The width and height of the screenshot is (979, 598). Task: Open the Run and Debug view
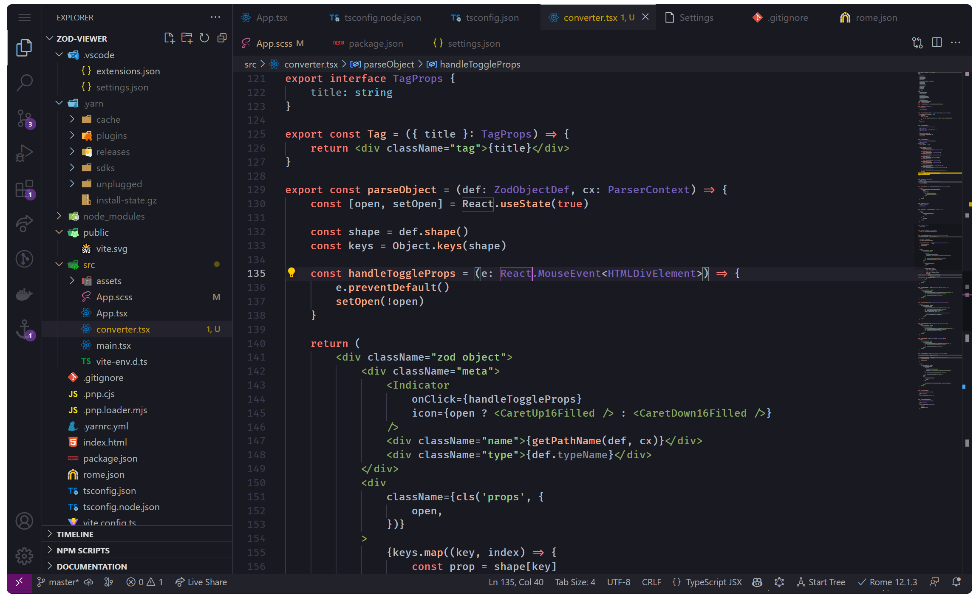(24, 153)
